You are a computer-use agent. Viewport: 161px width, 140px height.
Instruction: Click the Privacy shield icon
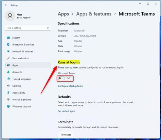(x=8, y=100)
